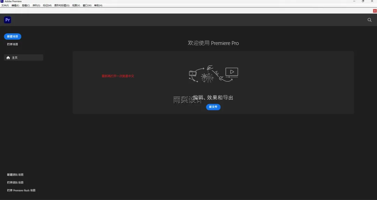Image resolution: width=377 pixels, height=200 pixels.
Task: Click 打开 Premiere Rush 项目 link
Action: (21, 190)
